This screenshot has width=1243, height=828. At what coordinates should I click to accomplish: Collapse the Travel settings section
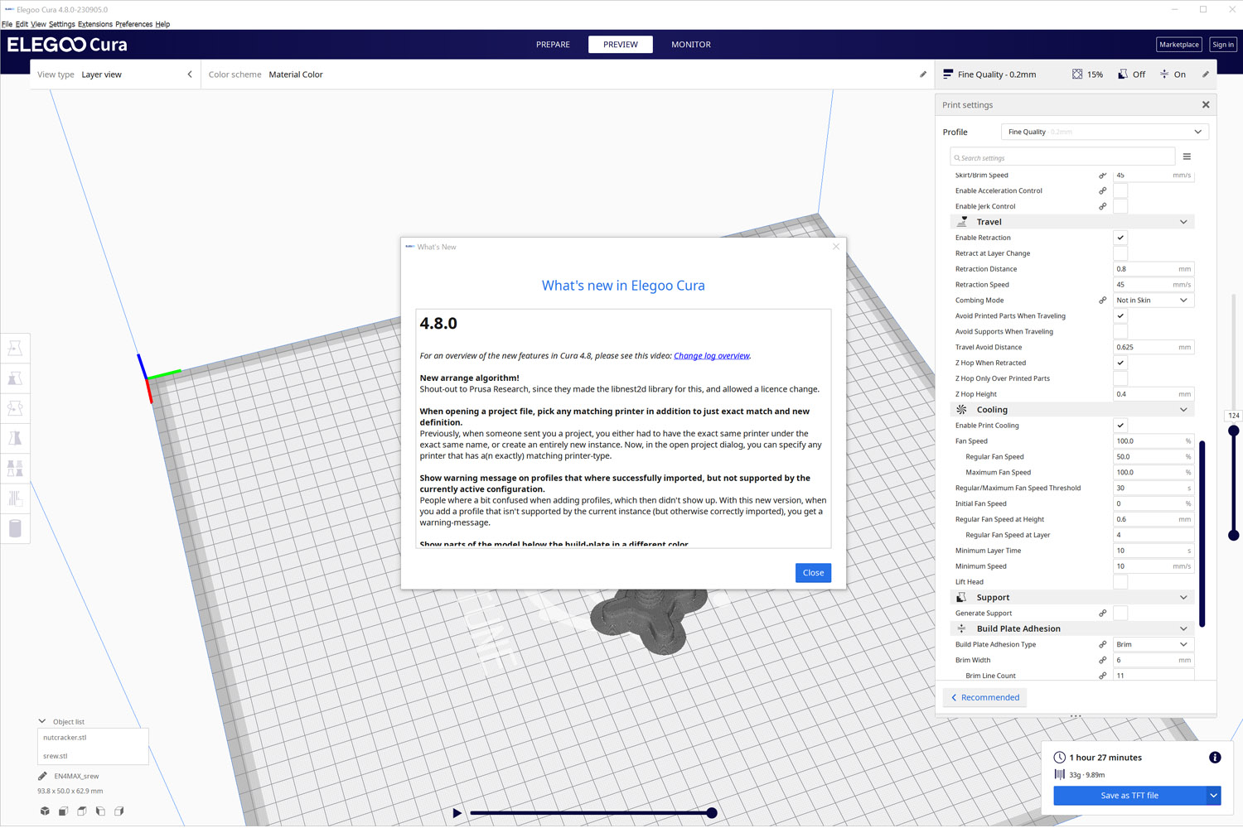click(1072, 222)
